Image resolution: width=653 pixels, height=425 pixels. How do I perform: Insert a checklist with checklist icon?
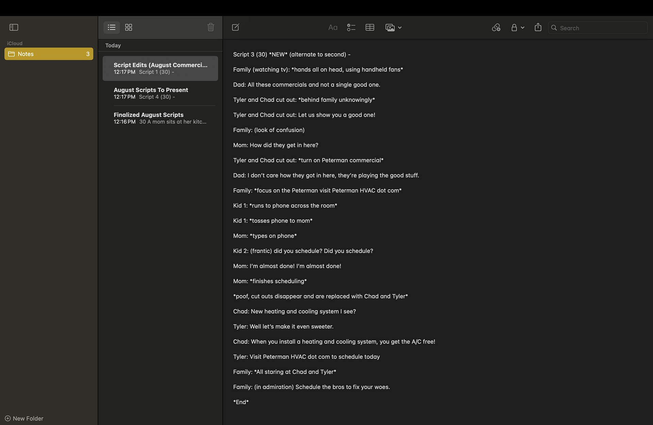point(351,28)
